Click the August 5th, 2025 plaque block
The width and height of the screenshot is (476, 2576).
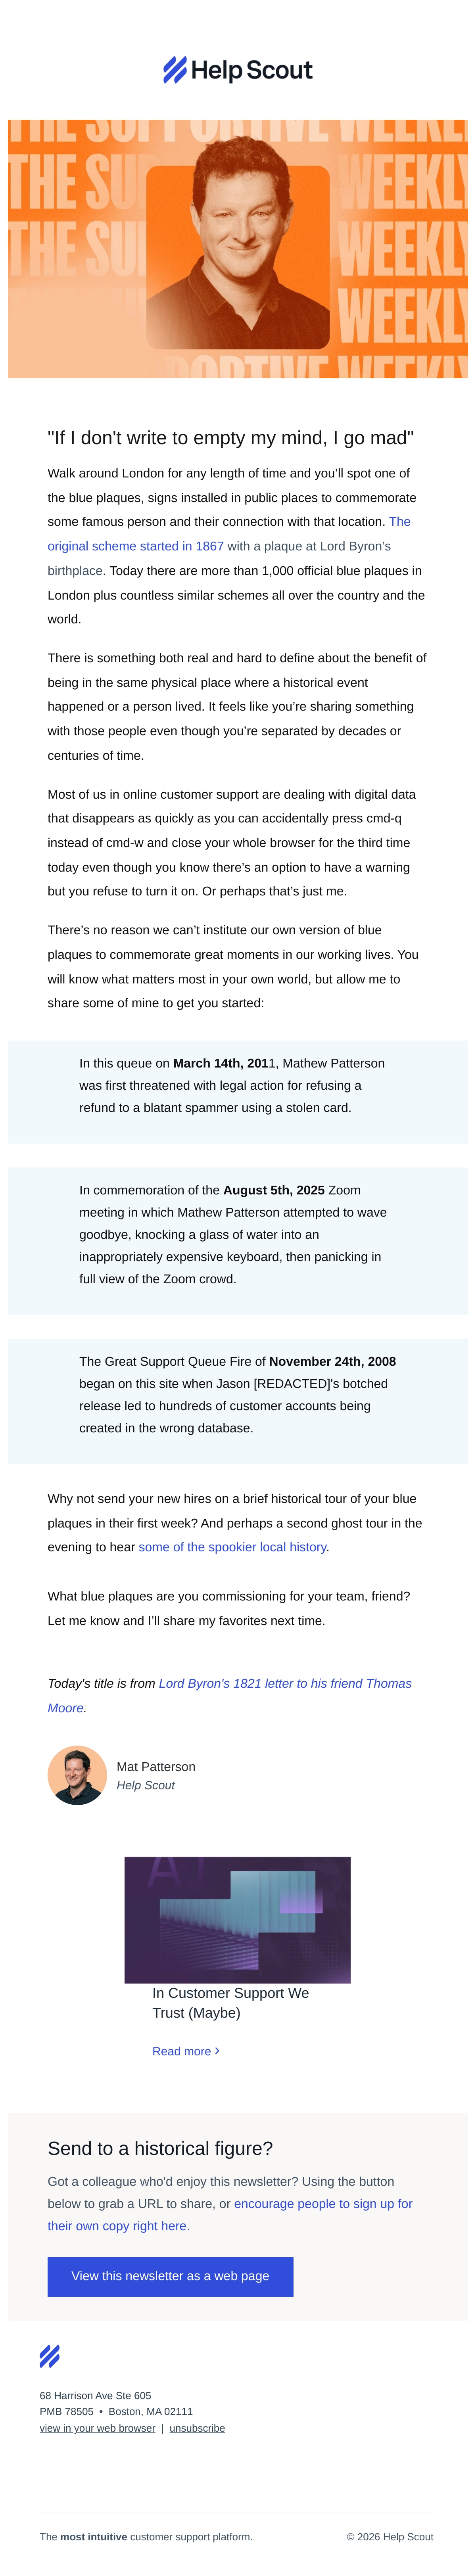(238, 1241)
